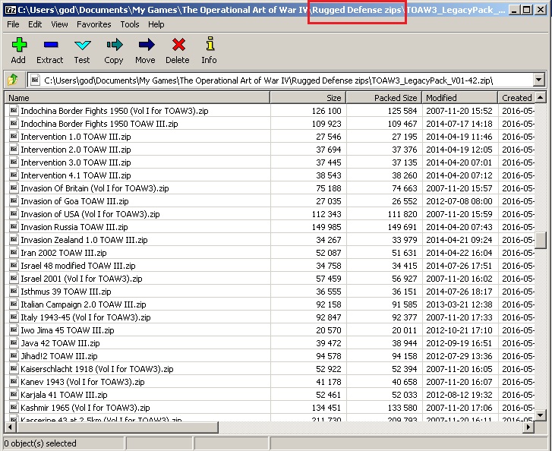This screenshot has width=552, height=451.
Task: Click the horizontal scrollbar thumb
Action: 117,427
